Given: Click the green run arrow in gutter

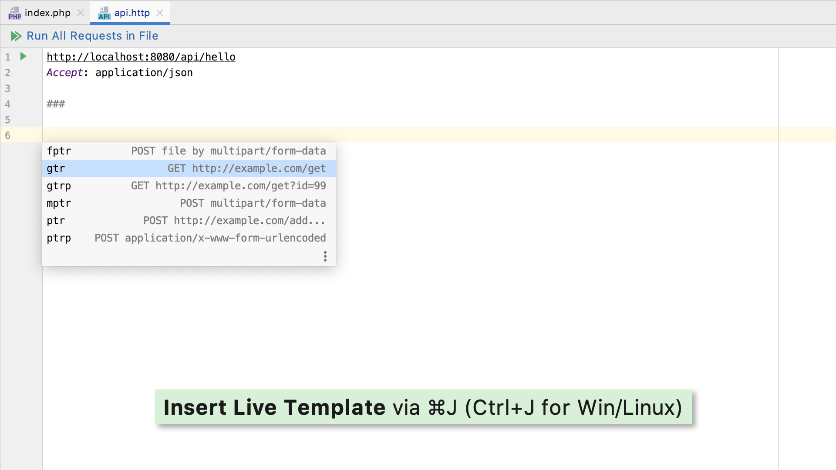Looking at the screenshot, I should click(x=23, y=56).
